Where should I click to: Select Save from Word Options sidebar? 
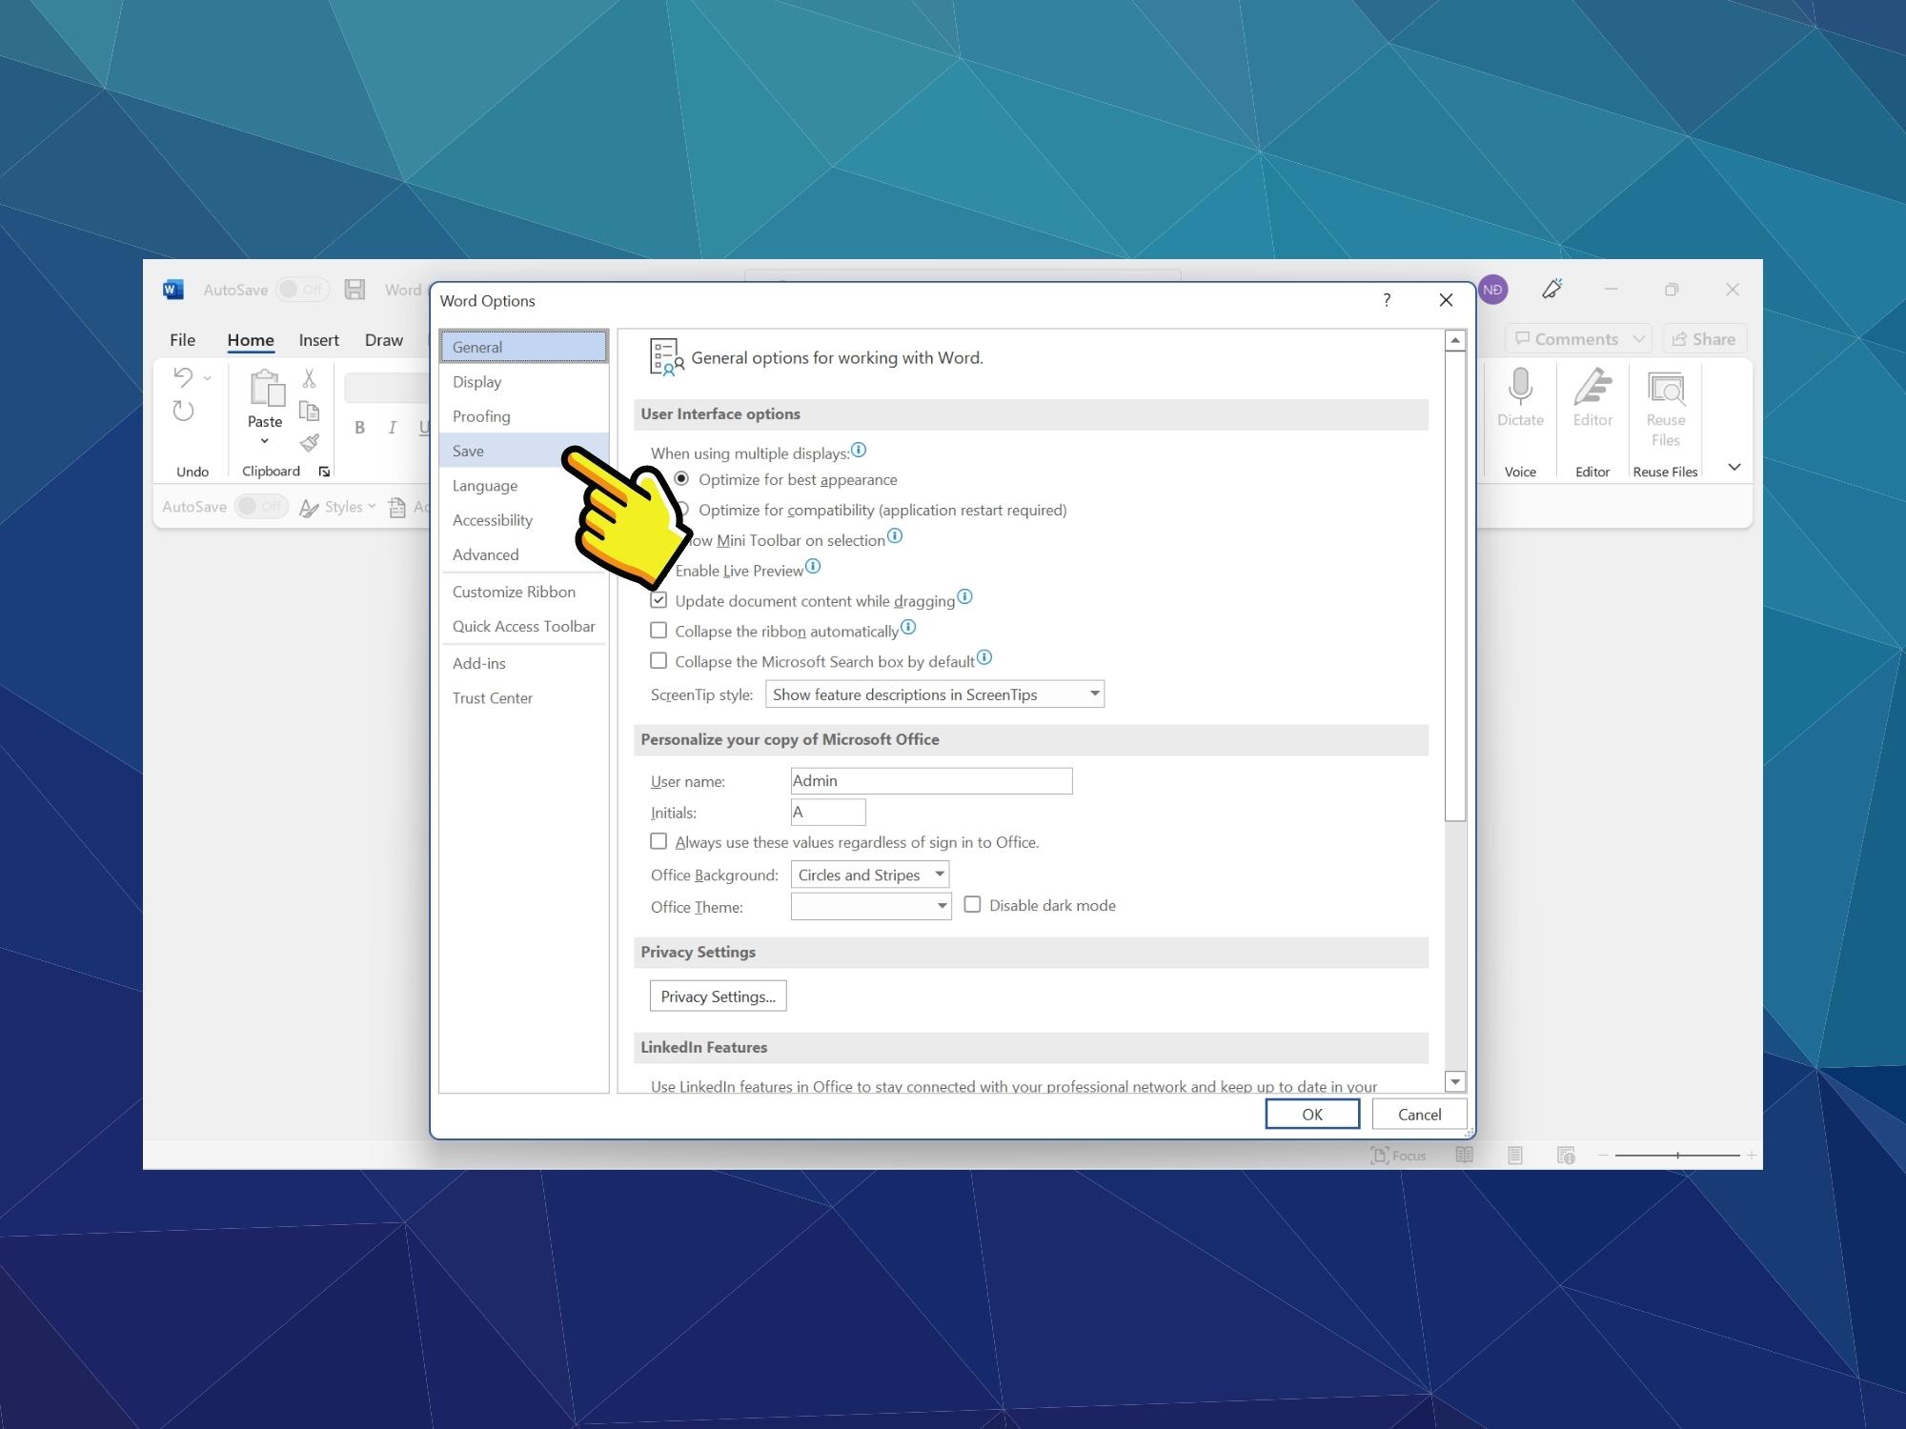468,451
